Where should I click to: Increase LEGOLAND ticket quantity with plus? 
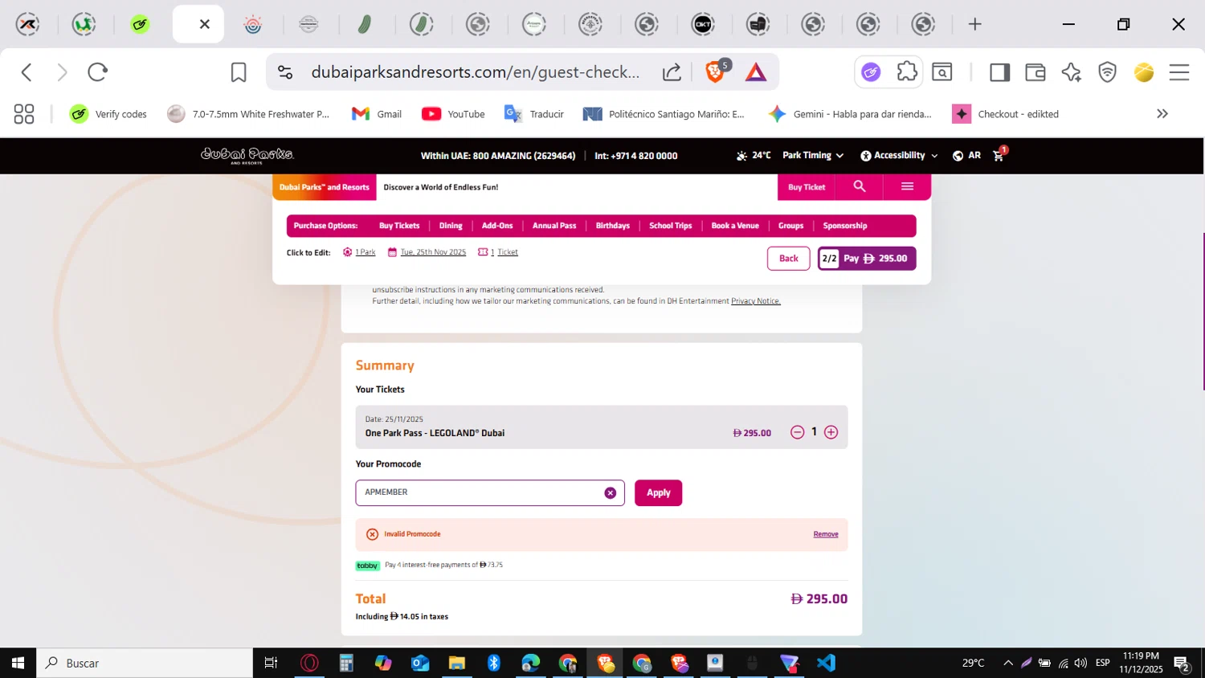tap(831, 432)
